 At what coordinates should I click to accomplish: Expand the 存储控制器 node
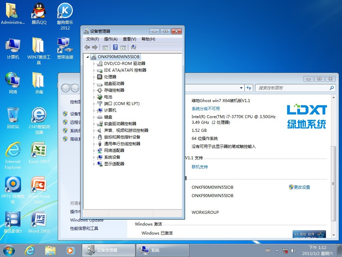94,90
